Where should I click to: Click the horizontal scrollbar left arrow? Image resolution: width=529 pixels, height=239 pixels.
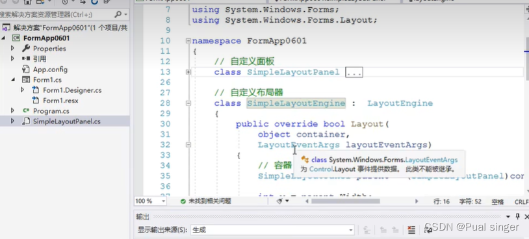point(307,201)
